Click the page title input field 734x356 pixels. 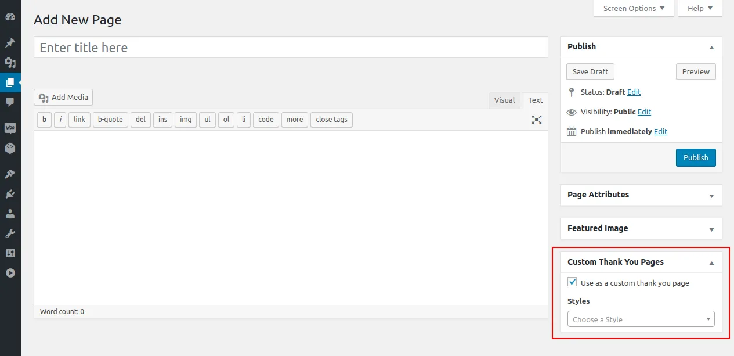[x=291, y=48]
